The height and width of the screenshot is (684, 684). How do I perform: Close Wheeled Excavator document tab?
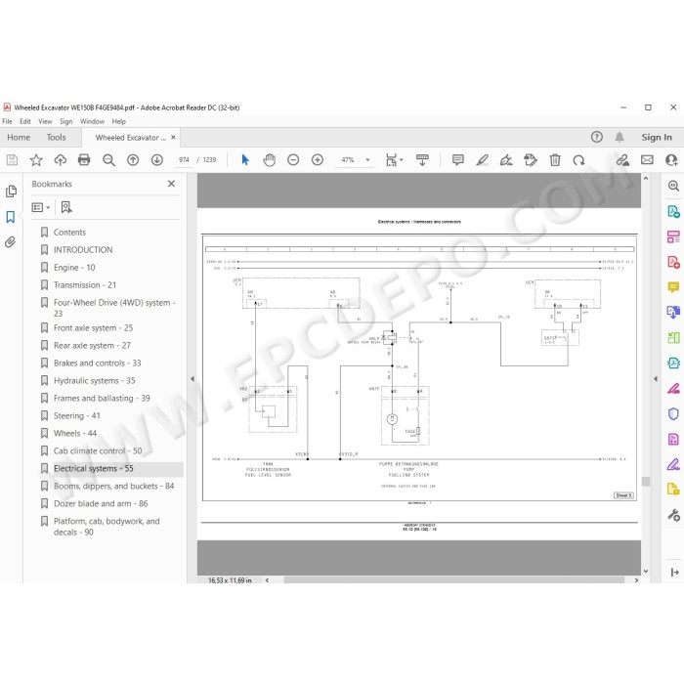173,137
